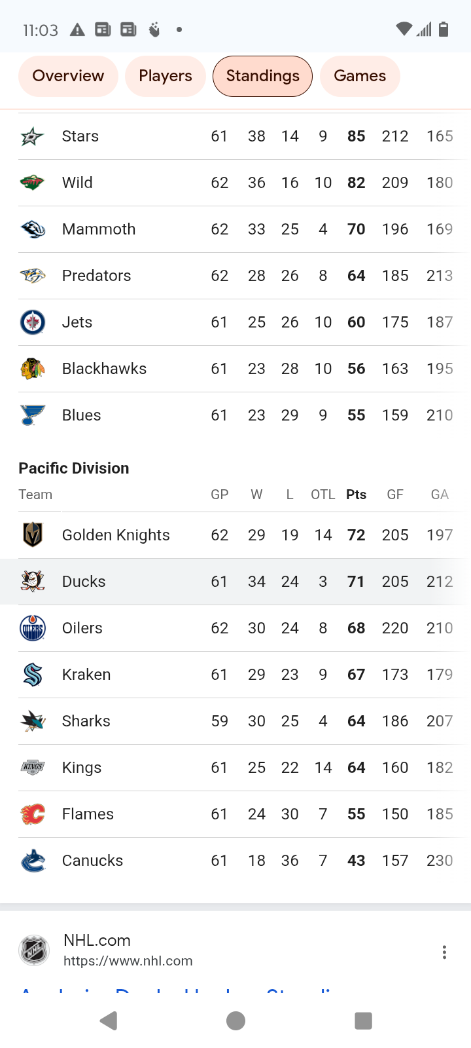Tap the Predators team logo
Viewport: 471px width, 1048px height.
(x=32, y=276)
